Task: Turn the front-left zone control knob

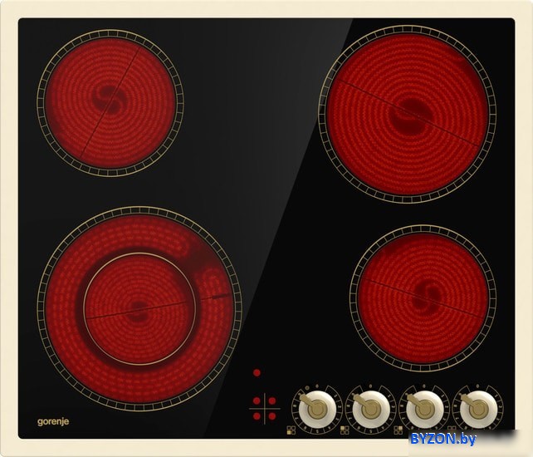Action: pos(317,410)
